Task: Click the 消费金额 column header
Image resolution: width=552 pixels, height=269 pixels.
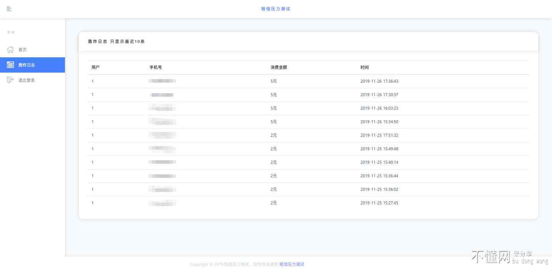Action: [279, 67]
